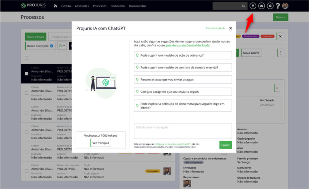Expand the Novo dropdown button
Screen dimensions: 309x189
281,17
